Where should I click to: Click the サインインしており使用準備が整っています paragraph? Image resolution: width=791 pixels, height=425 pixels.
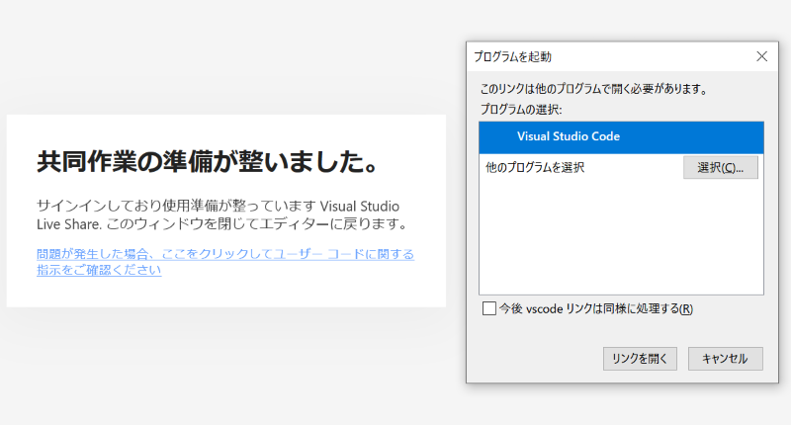(x=221, y=214)
